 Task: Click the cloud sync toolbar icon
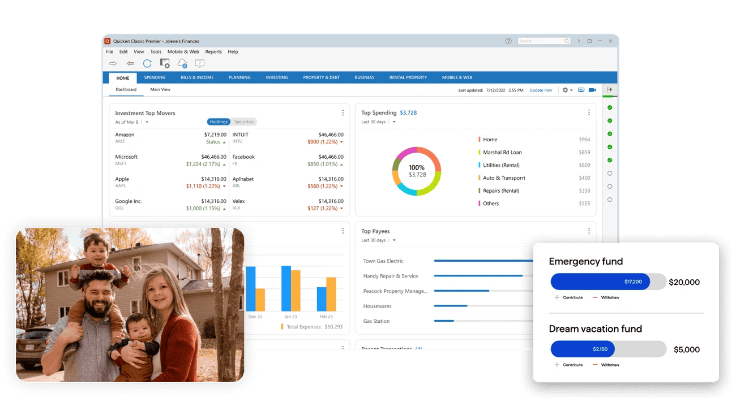pos(182,64)
